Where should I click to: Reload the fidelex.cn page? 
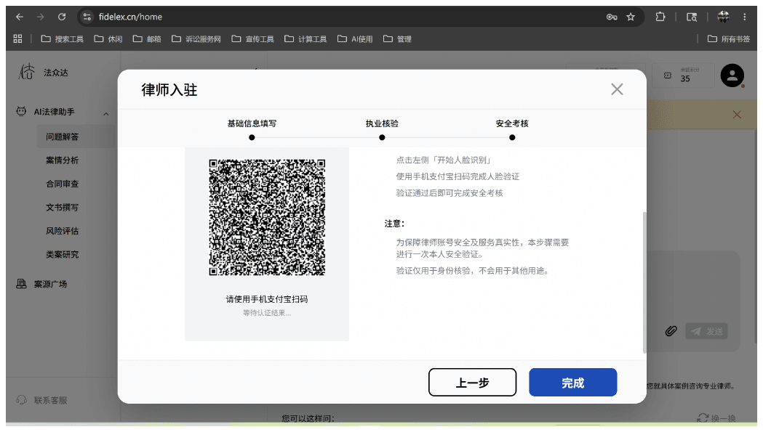[62, 17]
